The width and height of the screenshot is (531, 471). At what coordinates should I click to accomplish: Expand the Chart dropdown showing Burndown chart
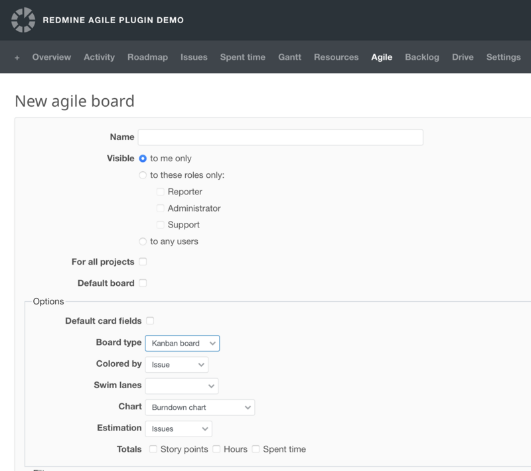click(199, 407)
